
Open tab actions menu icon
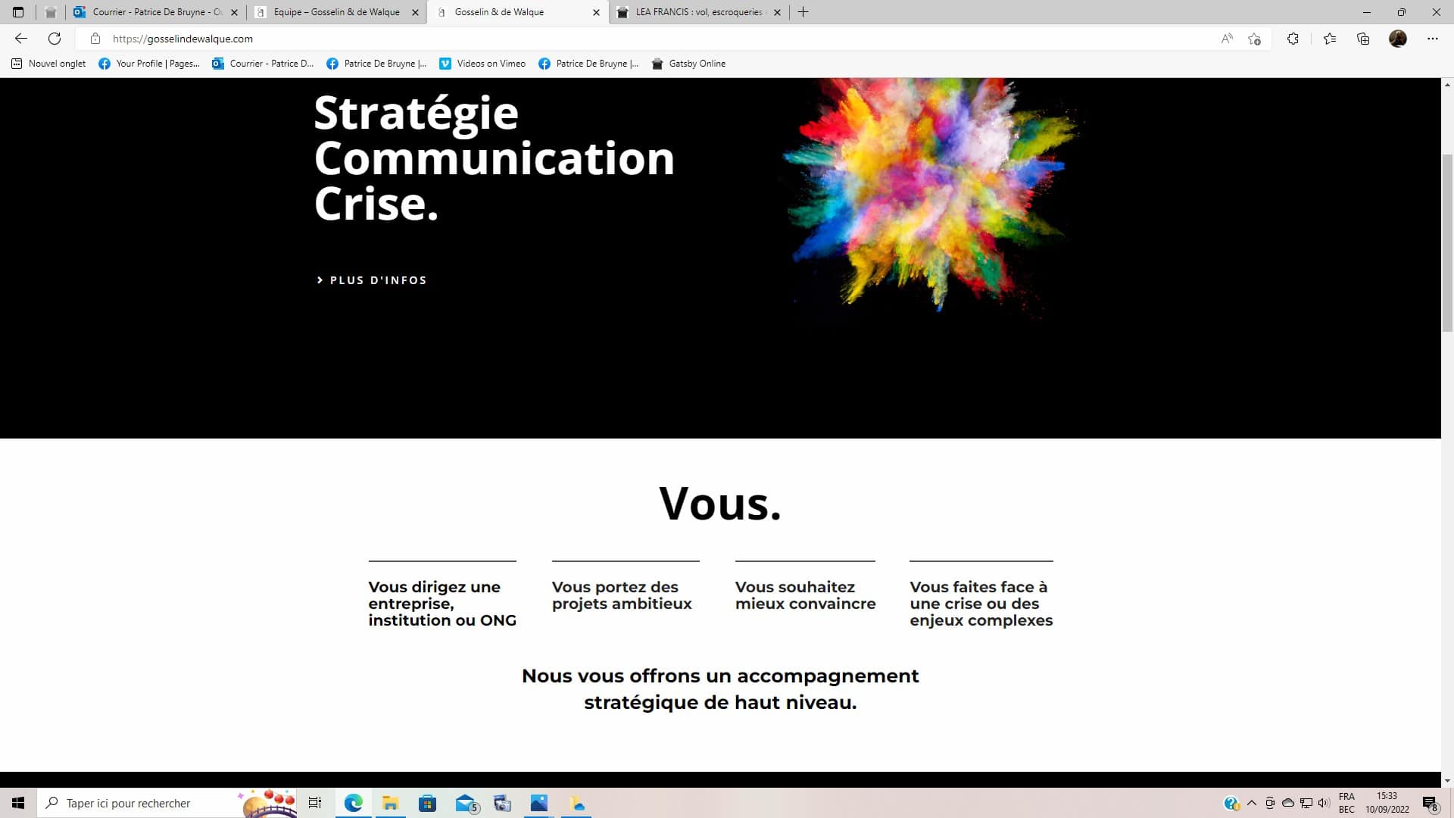tap(18, 12)
